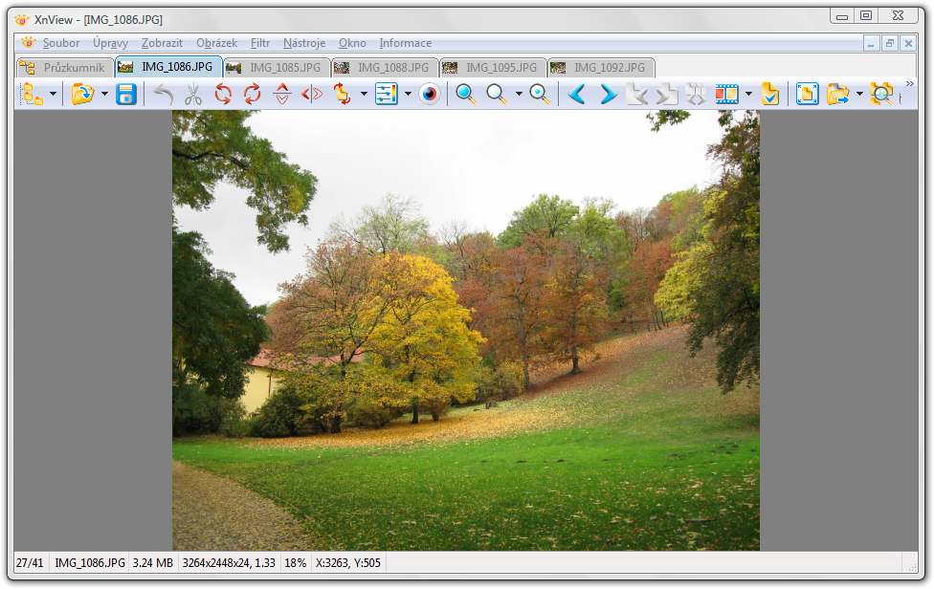Go to previous image with left arrow

(x=577, y=94)
